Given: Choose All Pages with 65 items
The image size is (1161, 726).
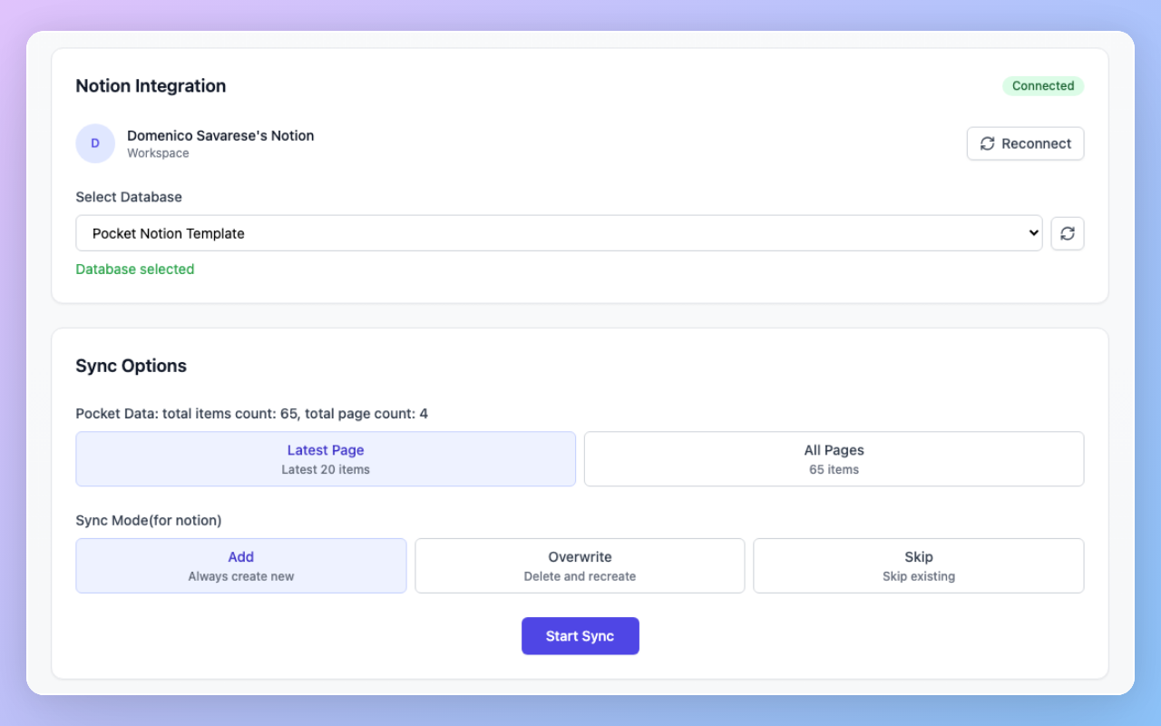Looking at the screenshot, I should pos(834,459).
